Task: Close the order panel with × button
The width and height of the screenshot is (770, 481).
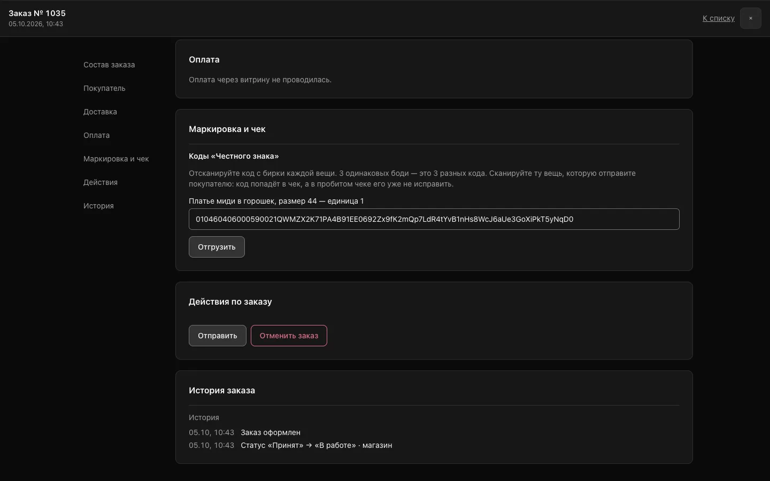Action: click(x=750, y=18)
